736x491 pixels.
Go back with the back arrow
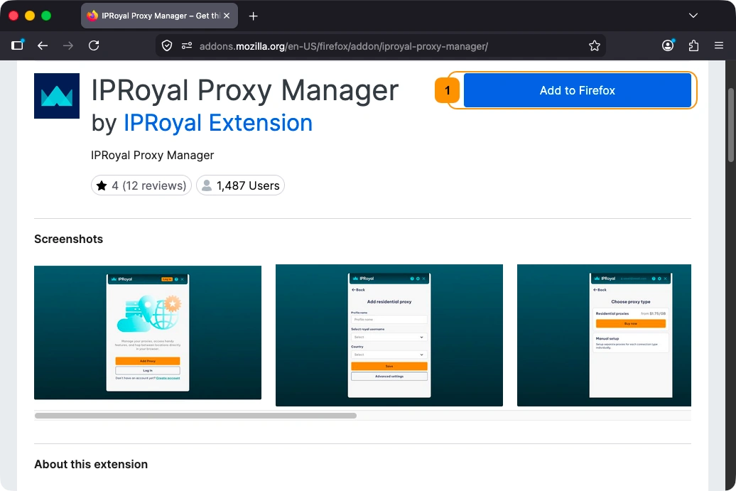[43, 45]
